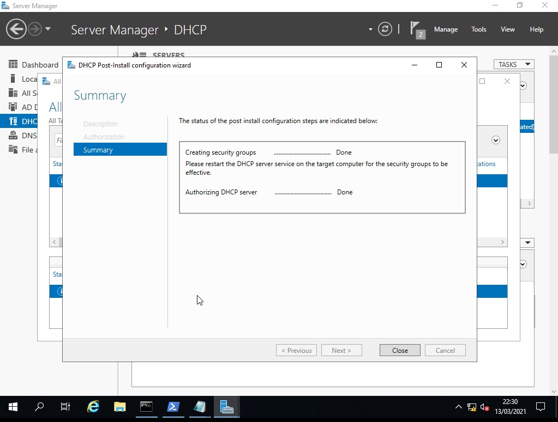Viewport: 558px width, 422px height.
Task: Select the Dashboard icon in sidebar
Action: [x=13, y=65]
